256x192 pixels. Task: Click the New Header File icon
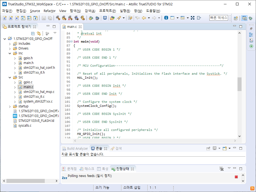[x=11, y=18]
